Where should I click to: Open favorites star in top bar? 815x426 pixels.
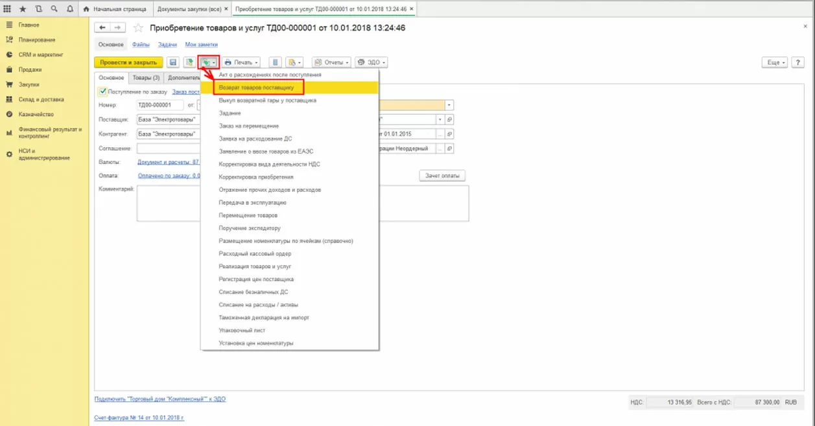(x=23, y=9)
